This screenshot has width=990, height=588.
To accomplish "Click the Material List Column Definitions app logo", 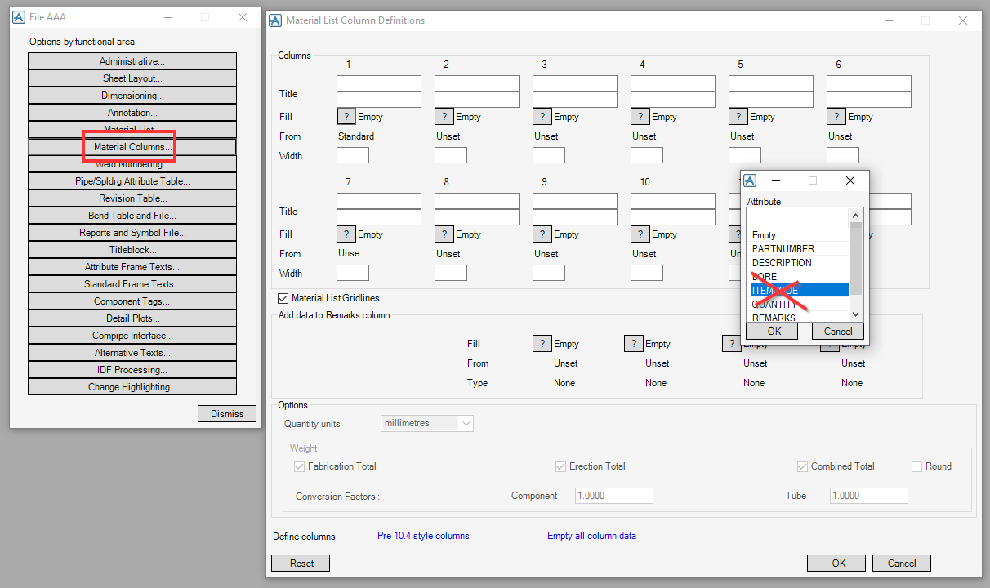I will point(277,20).
